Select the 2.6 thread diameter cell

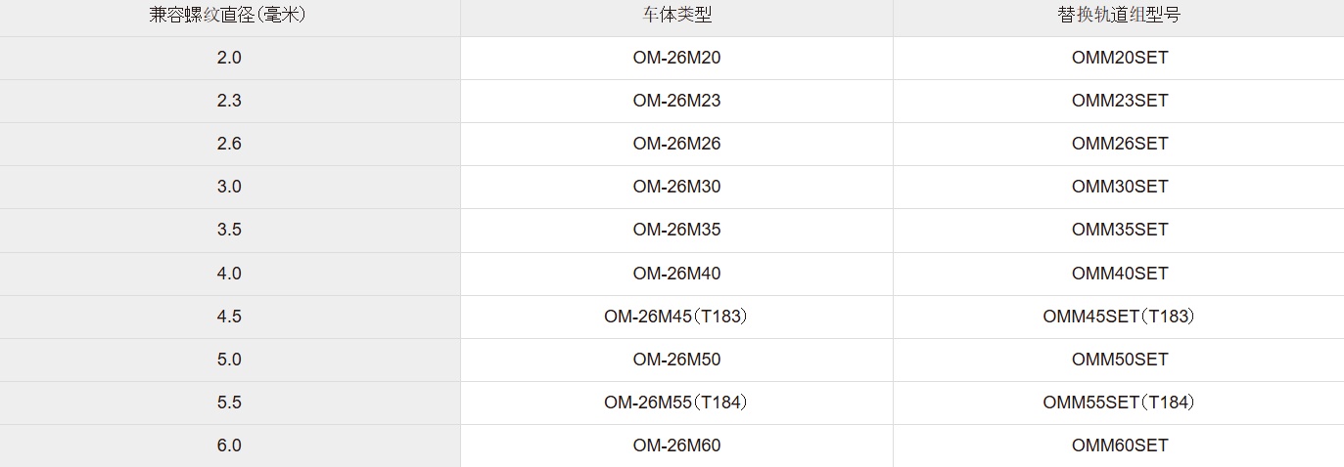click(228, 144)
